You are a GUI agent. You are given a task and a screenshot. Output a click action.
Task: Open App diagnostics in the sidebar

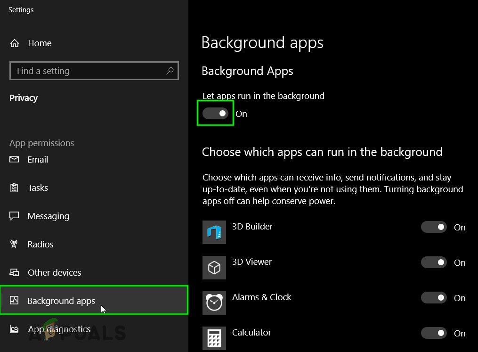[59, 329]
